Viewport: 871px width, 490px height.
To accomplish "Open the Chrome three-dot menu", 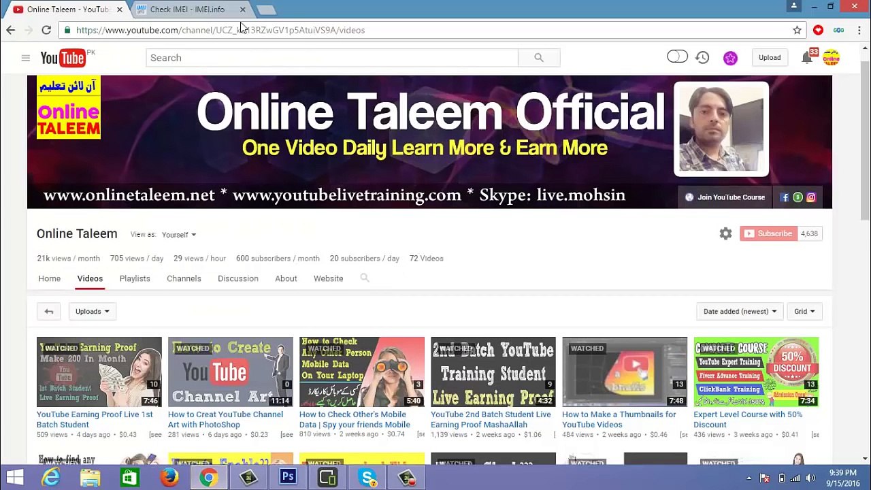I will pos(859,30).
